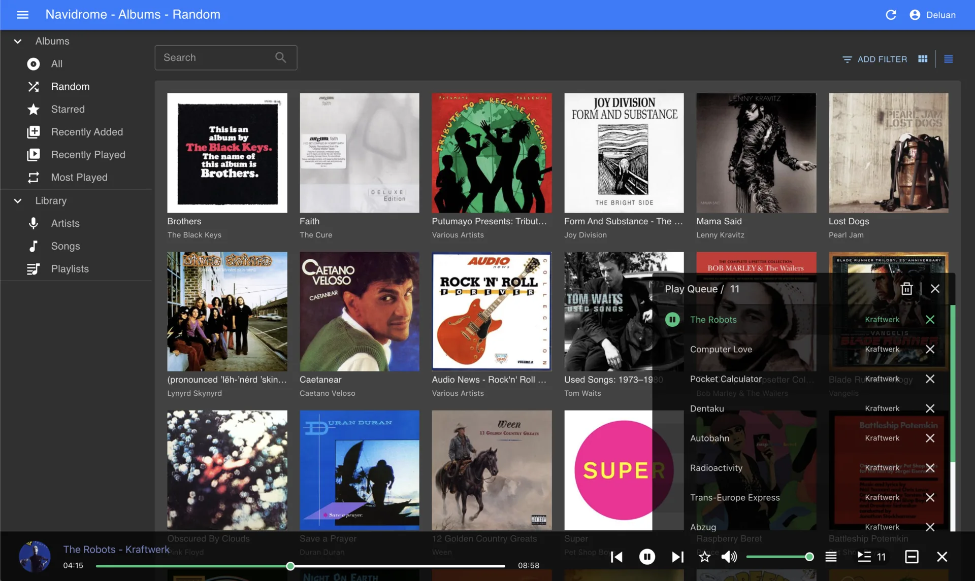Open the hamburger menu icon
The image size is (975, 581).
(22, 15)
